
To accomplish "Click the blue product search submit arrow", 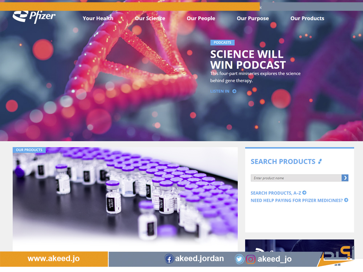I will [x=345, y=178].
